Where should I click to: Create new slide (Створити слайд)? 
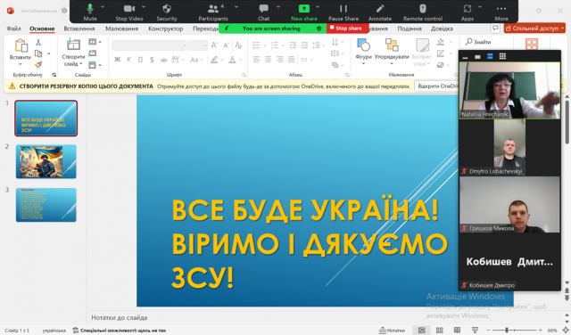click(73, 53)
